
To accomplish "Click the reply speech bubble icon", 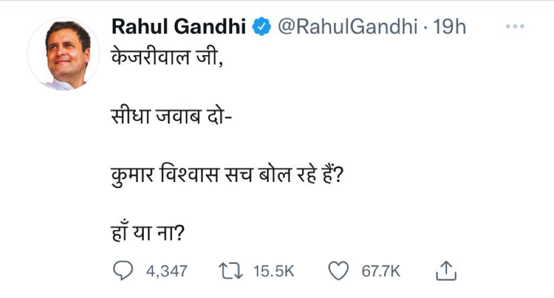I will pyautogui.click(x=123, y=270).
